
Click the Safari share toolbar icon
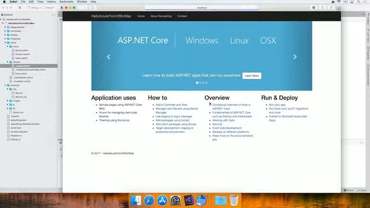(x=323, y=8)
